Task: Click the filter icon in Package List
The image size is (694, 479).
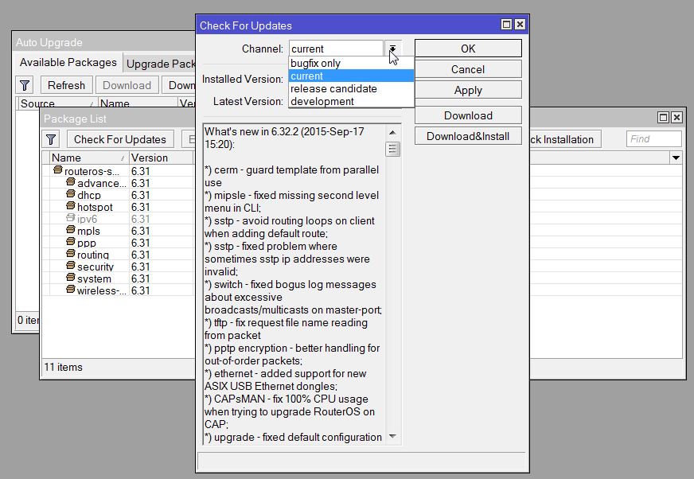Action: pyautogui.click(x=52, y=139)
